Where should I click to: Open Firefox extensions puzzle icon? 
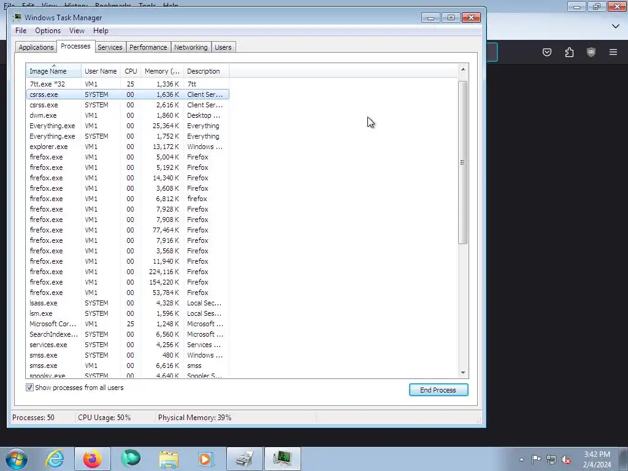point(569,52)
